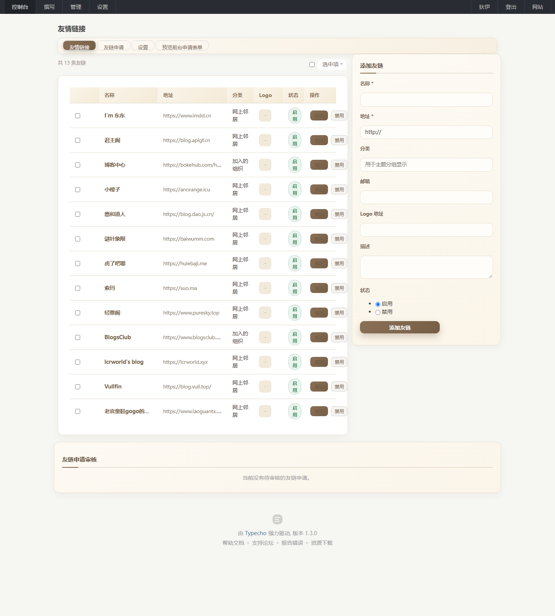The width and height of the screenshot is (555, 616).
Task: Open the 撰写 top menu
Action: (x=49, y=7)
